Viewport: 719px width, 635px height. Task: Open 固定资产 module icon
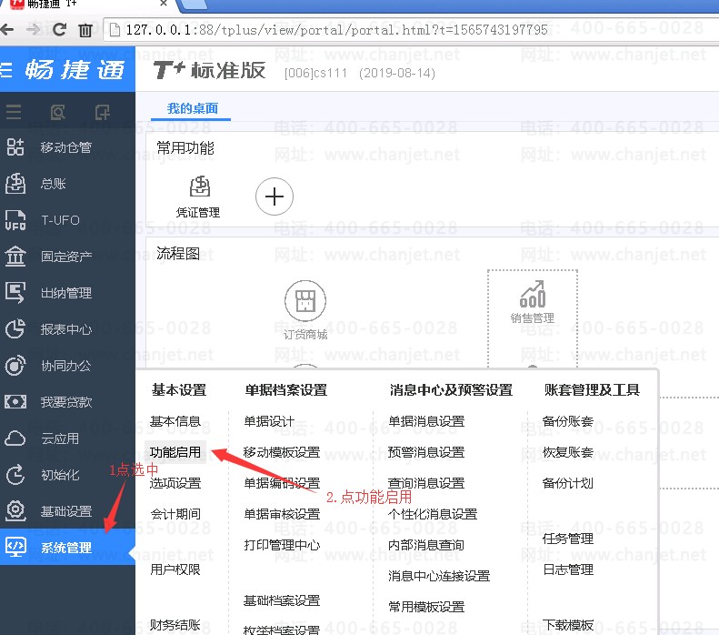coord(15,256)
